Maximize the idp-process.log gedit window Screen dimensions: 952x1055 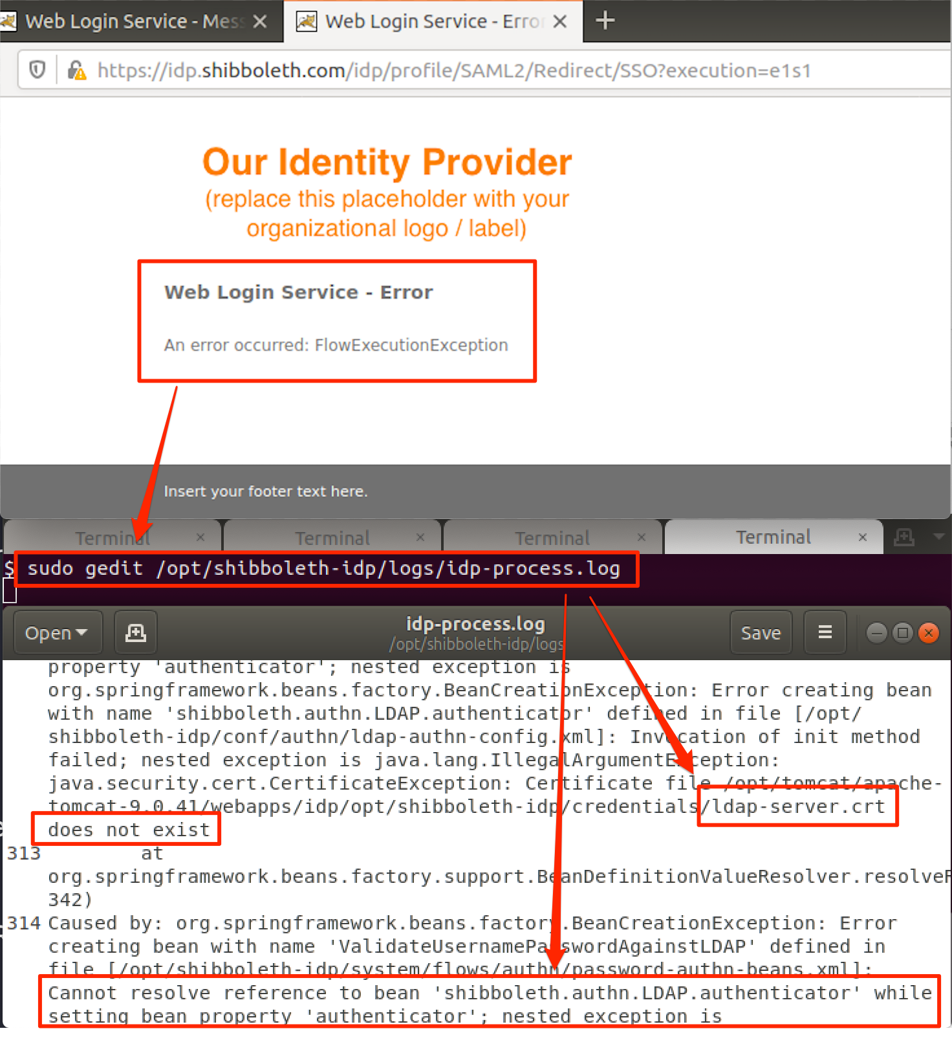tap(903, 632)
